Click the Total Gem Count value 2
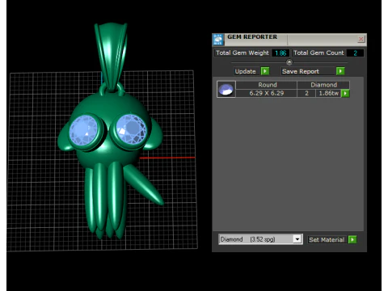The image size is (388, 291). (x=355, y=53)
